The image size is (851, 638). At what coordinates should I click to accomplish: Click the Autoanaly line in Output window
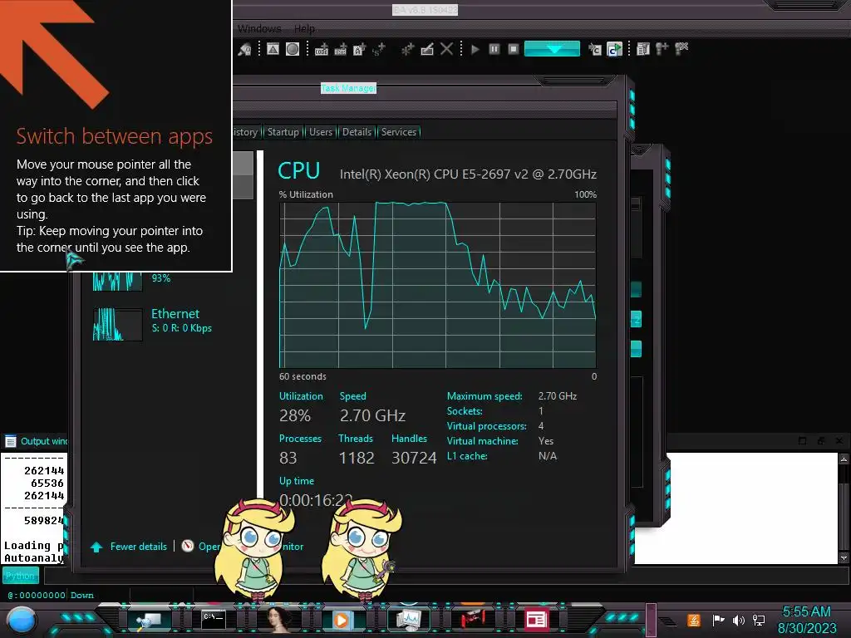tap(33, 557)
